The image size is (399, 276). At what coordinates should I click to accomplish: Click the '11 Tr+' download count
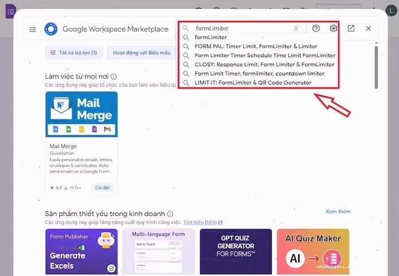(73, 188)
